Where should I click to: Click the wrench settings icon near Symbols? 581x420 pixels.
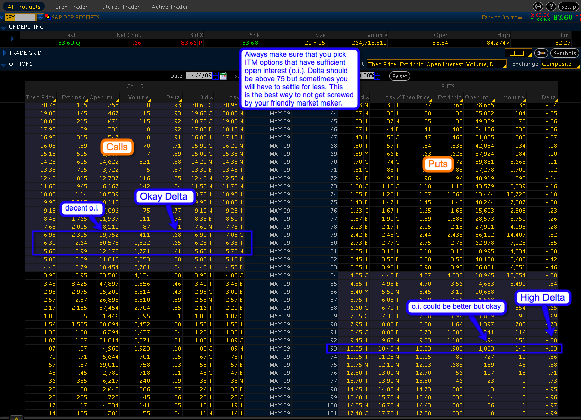pos(541,53)
